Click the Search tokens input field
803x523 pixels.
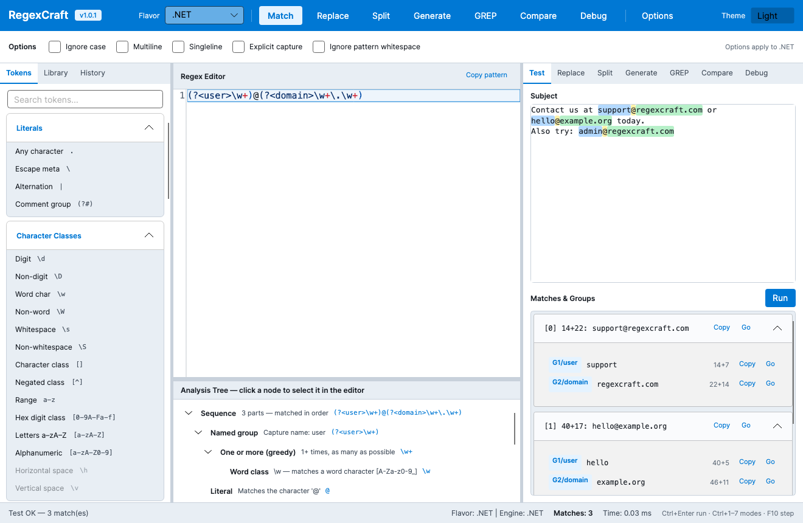[85, 99]
